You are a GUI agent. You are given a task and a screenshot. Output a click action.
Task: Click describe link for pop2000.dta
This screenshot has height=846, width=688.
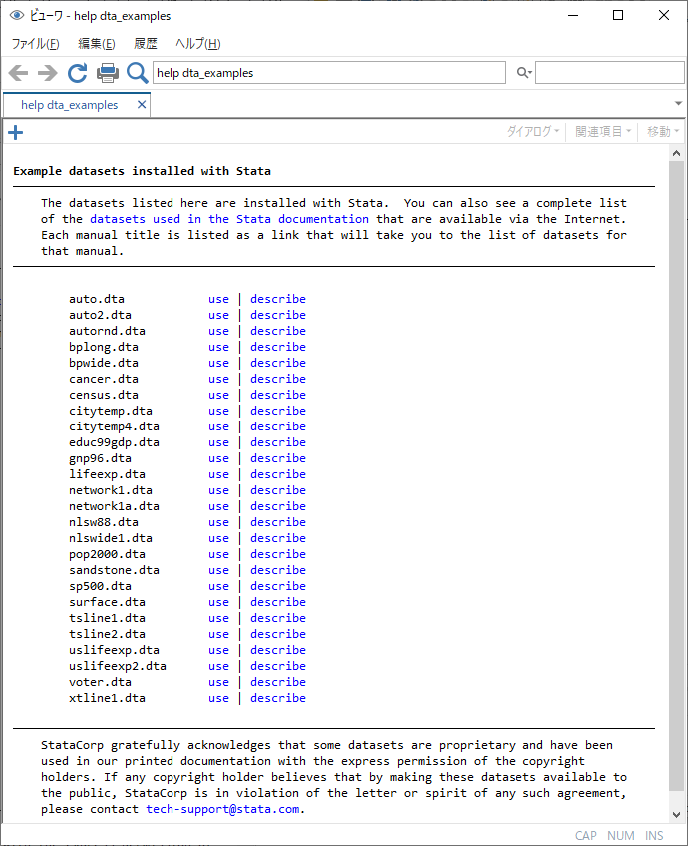click(x=278, y=554)
